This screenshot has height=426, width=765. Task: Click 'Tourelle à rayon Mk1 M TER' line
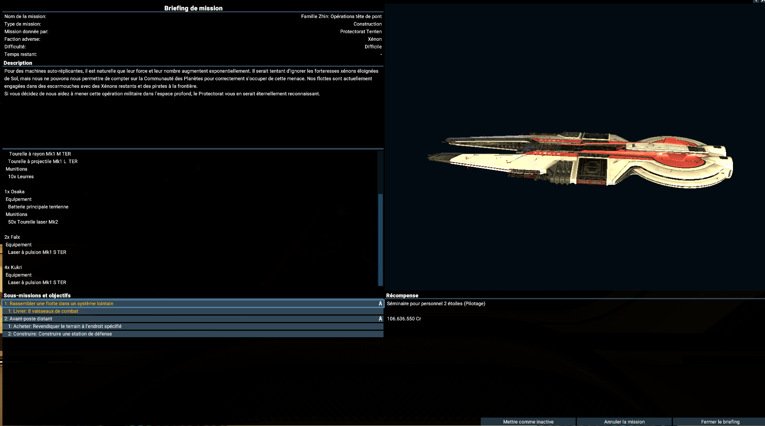(x=40, y=154)
